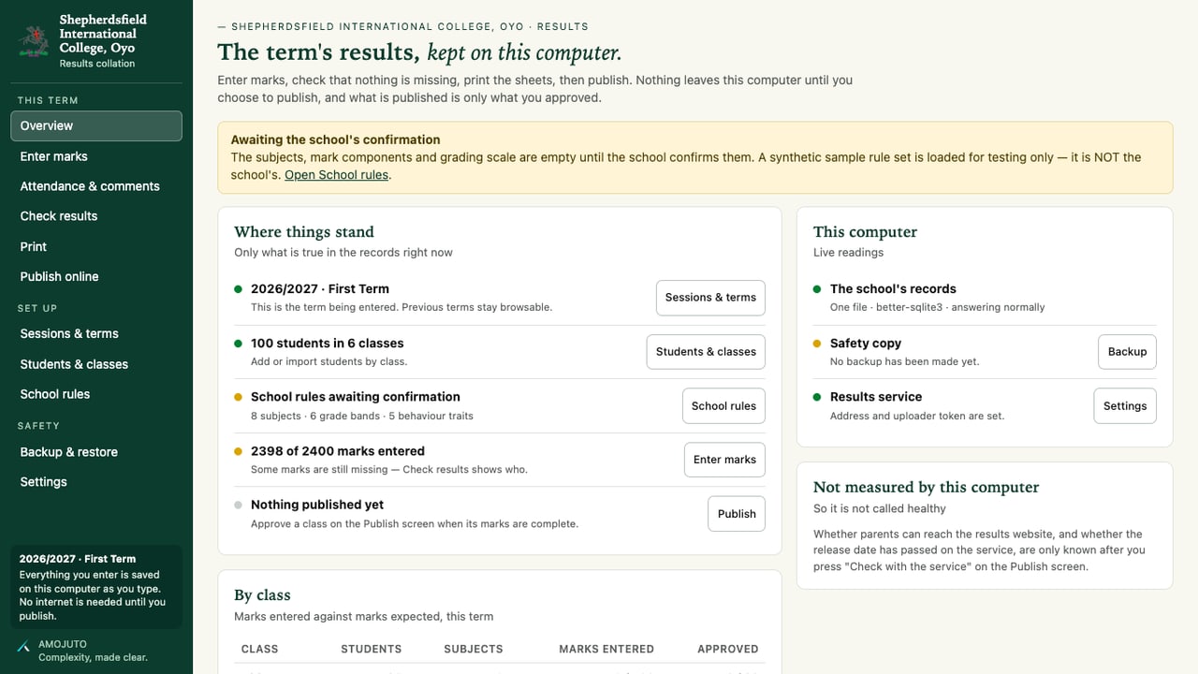Open Backup & restore in sidebar
The image size is (1198, 674).
pos(96,452)
